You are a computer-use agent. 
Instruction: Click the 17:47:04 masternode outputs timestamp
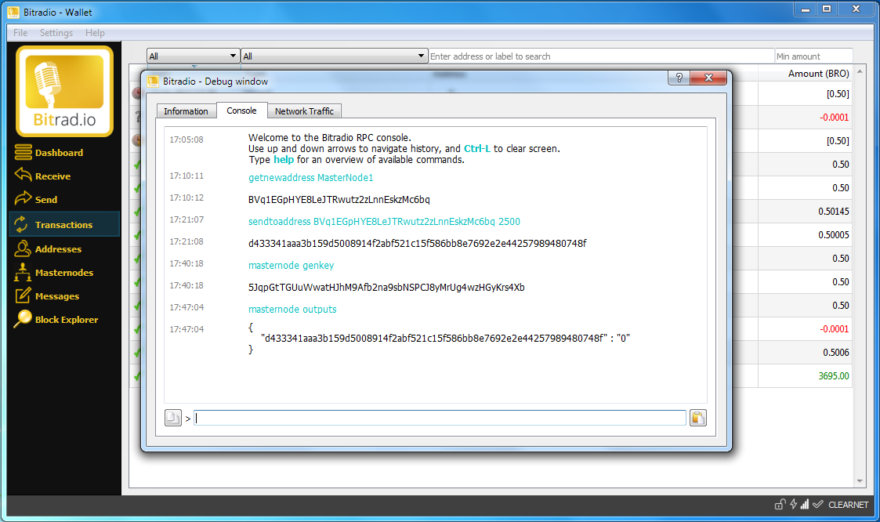(x=187, y=307)
